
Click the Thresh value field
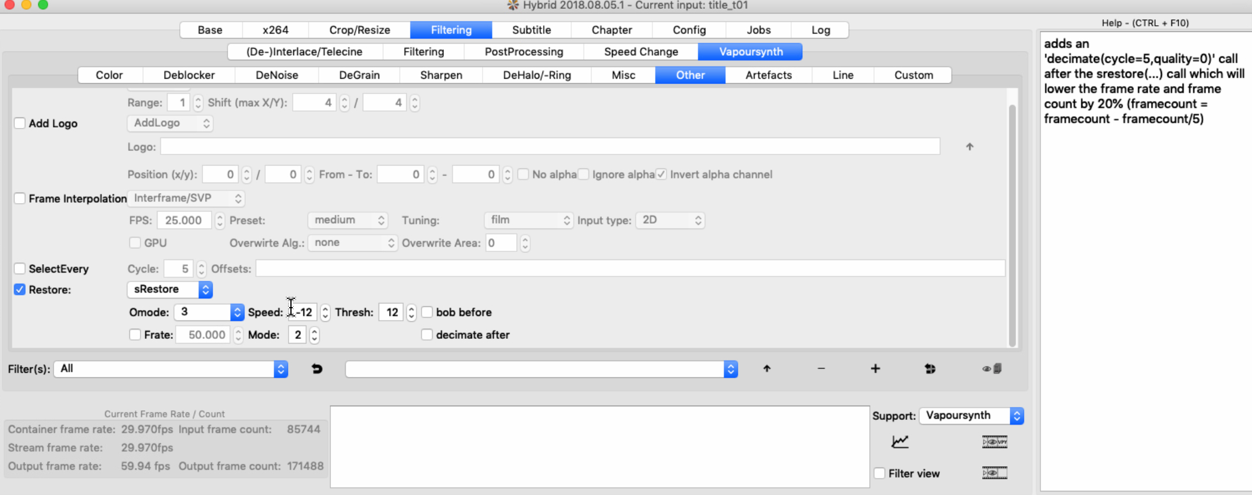coord(391,312)
